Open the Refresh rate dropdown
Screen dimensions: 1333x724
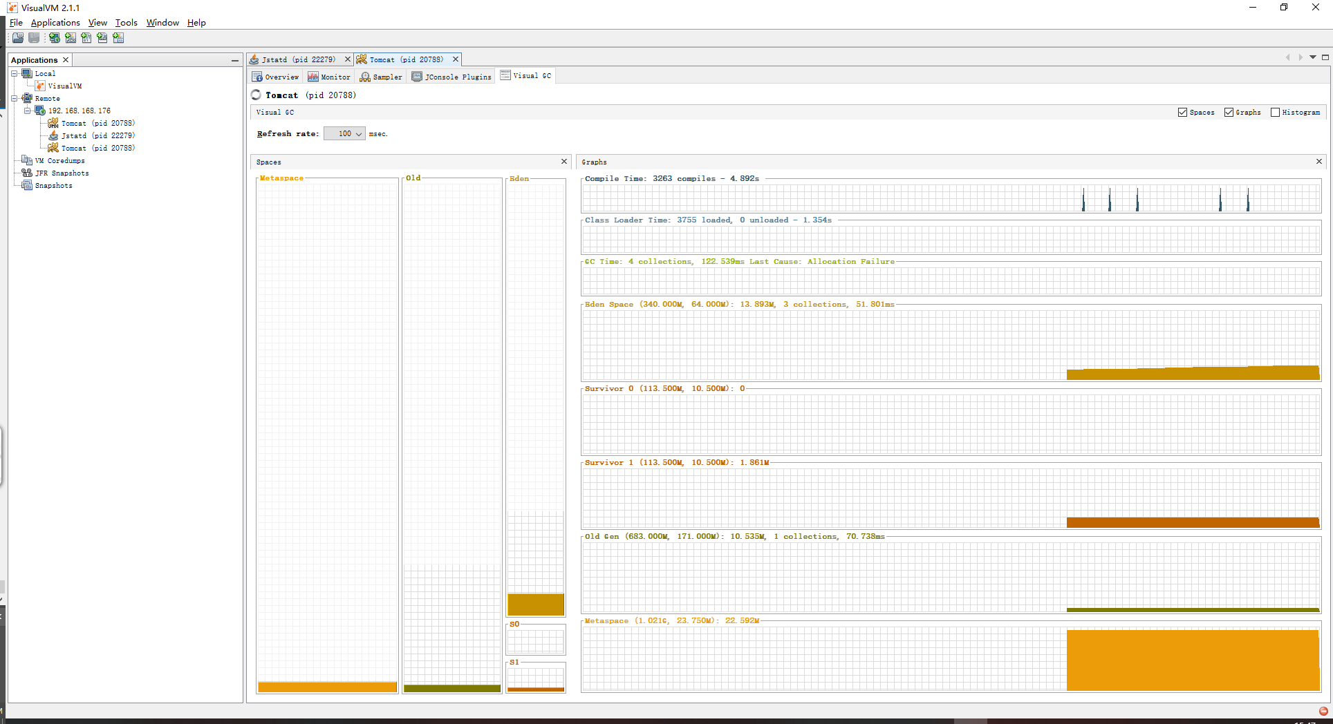point(344,134)
